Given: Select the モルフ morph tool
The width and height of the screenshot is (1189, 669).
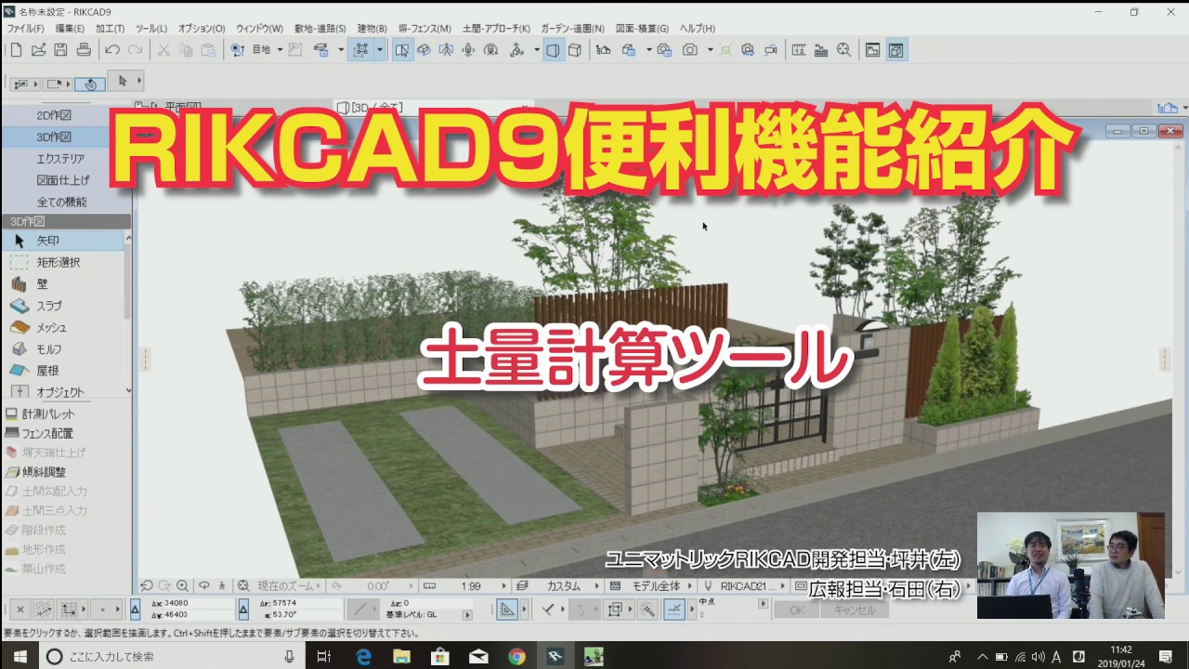Looking at the screenshot, I should click(x=64, y=348).
